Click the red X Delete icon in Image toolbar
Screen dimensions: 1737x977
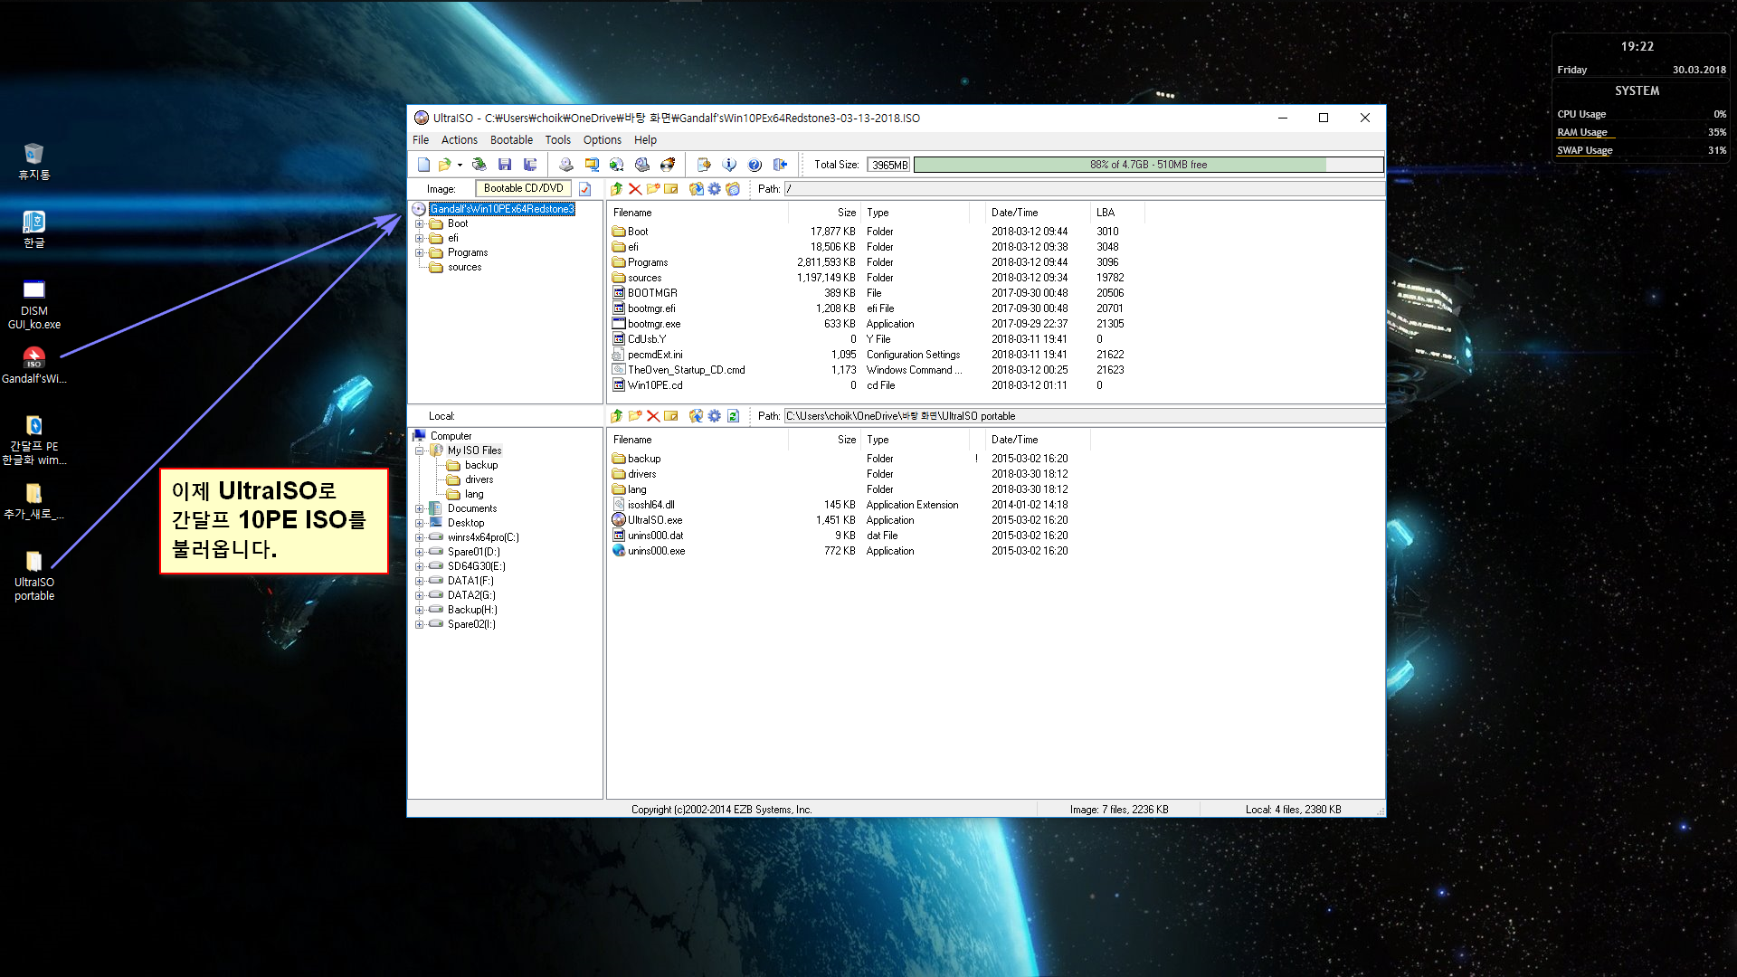pos(635,189)
